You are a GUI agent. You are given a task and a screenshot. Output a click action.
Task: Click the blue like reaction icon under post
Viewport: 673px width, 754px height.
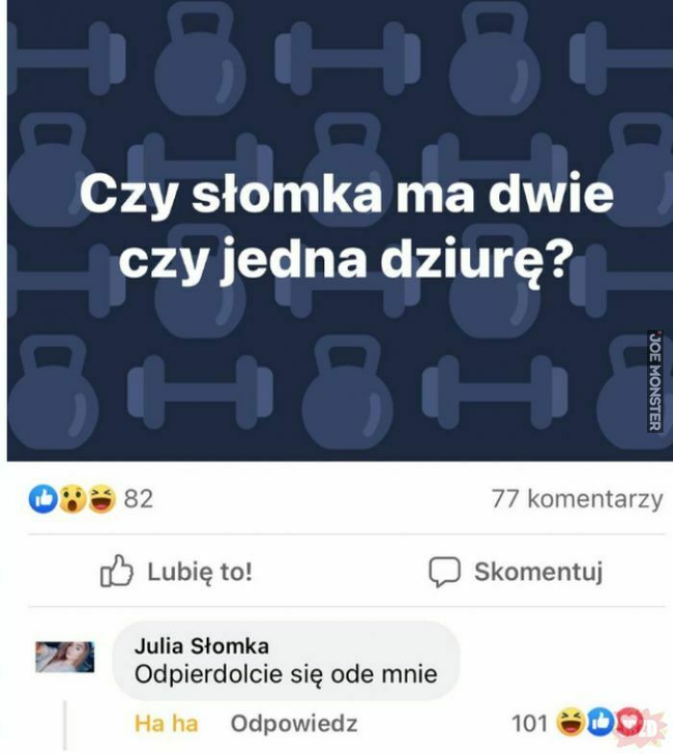coord(44,499)
